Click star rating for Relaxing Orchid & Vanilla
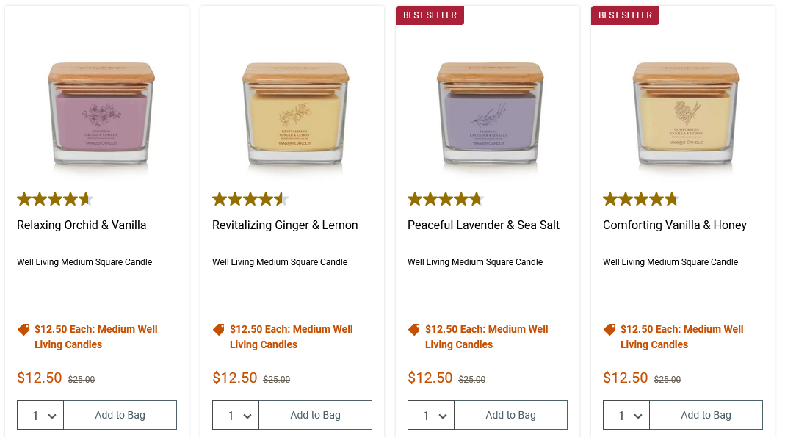785x437 pixels. click(55, 199)
